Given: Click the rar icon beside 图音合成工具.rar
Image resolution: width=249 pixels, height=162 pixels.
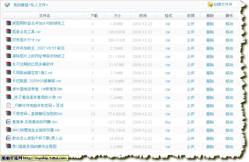Looking at the screenshot, I should 8,31.
